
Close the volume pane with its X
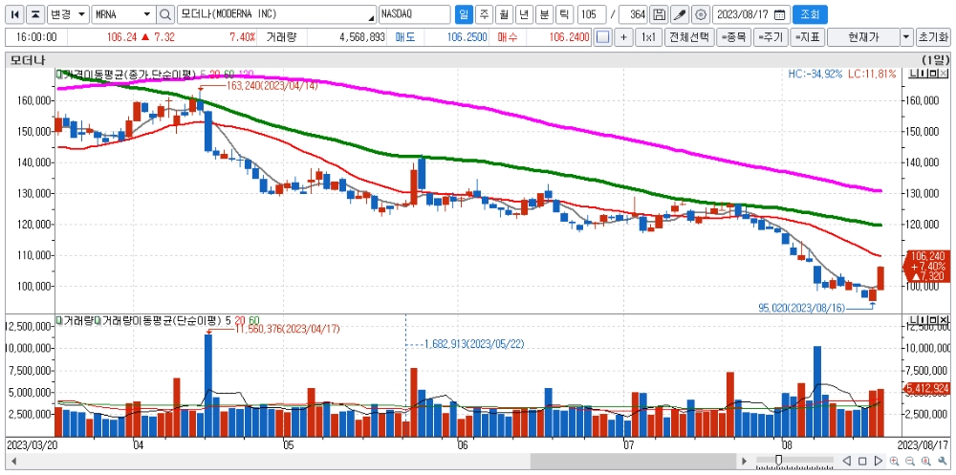pyautogui.click(x=944, y=319)
